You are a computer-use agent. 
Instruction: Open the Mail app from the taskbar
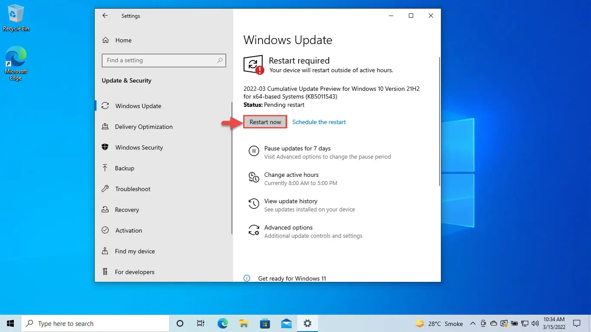pos(286,323)
